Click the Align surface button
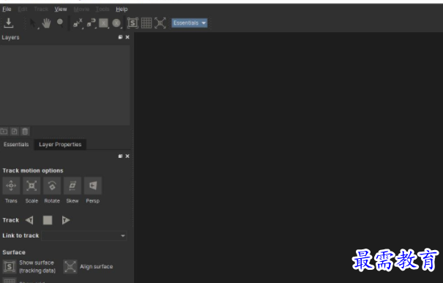443x283 pixels. tap(70, 267)
